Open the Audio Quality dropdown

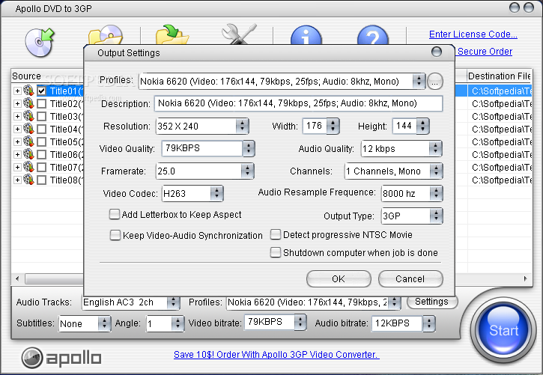435,149
